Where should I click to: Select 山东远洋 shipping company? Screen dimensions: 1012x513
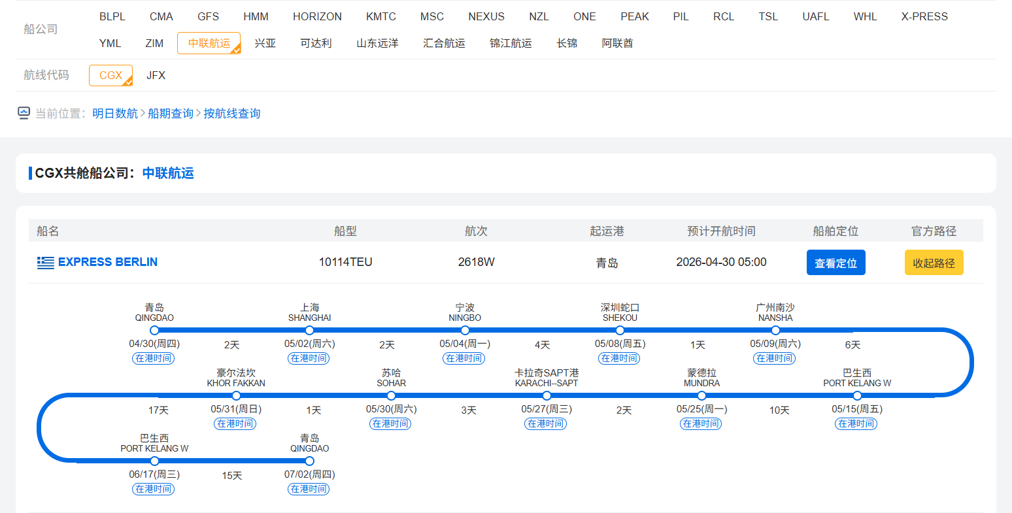[377, 43]
